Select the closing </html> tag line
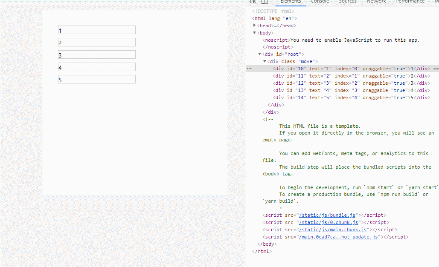 [x=262, y=251]
